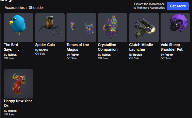The height and width of the screenshot is (118, 192).
Task: Open The Bird Says____. item thumbnail
Action: (x=18, y=28)
